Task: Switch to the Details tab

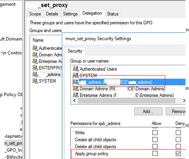Action: click(x=52, y=14)
